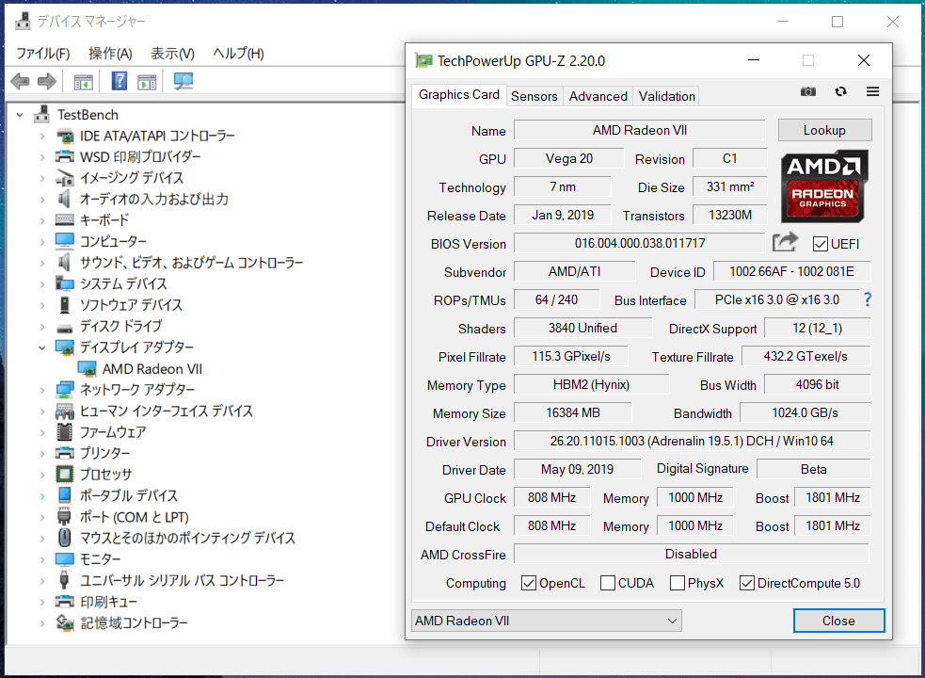Click the ファームウェア firmware device icon
The width and height of the screenshot is (925, 678).
pos(64,431)
